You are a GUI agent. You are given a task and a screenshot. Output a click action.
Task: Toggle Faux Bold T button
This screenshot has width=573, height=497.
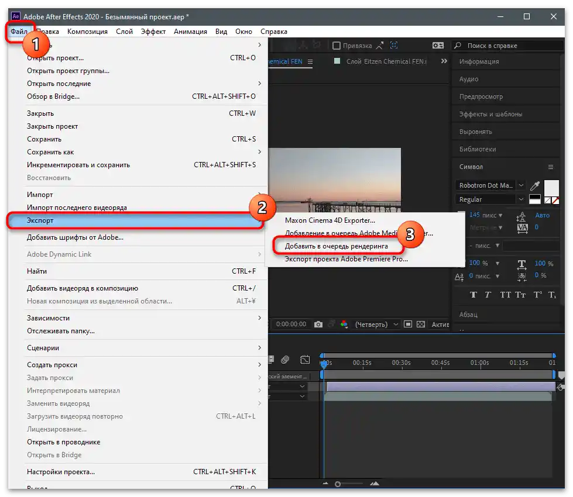pyautogui.click(x=474, y=295)
